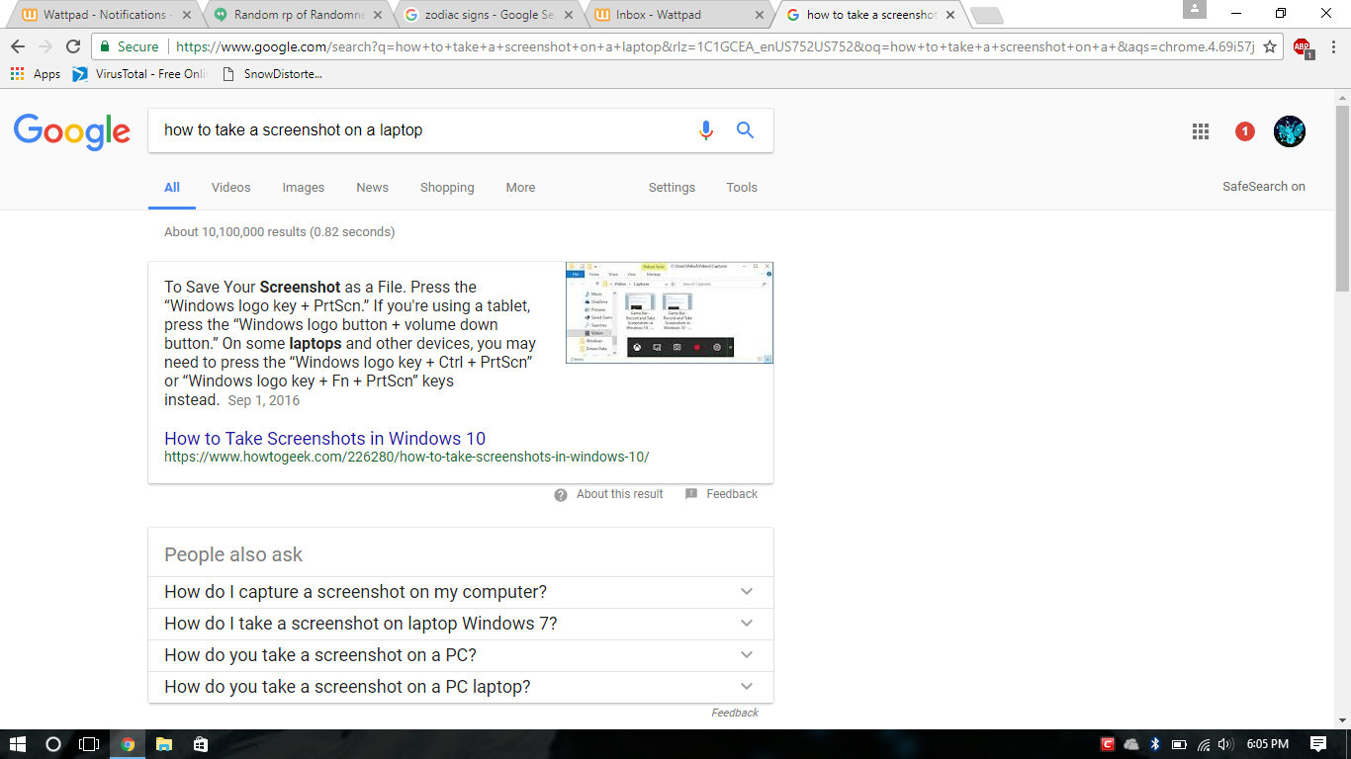Screen dimensions: 1351x759
Task: Expand How do I capture a screenshot on my computer
Action: 461,592
